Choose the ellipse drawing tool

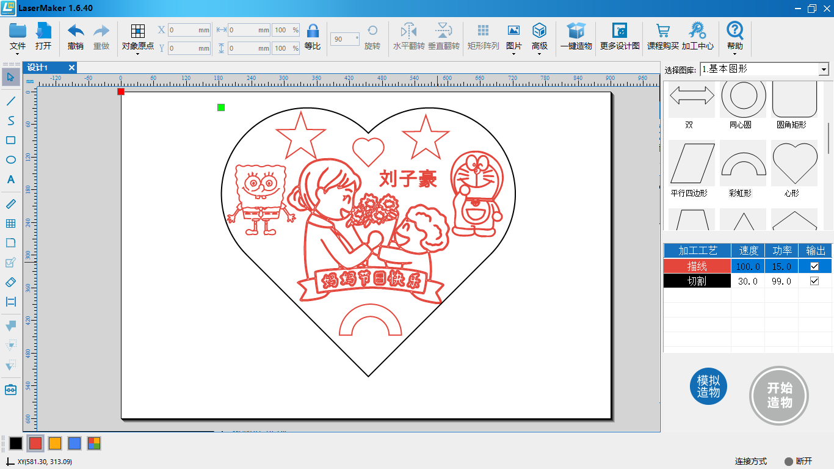(x=10, y=160)
